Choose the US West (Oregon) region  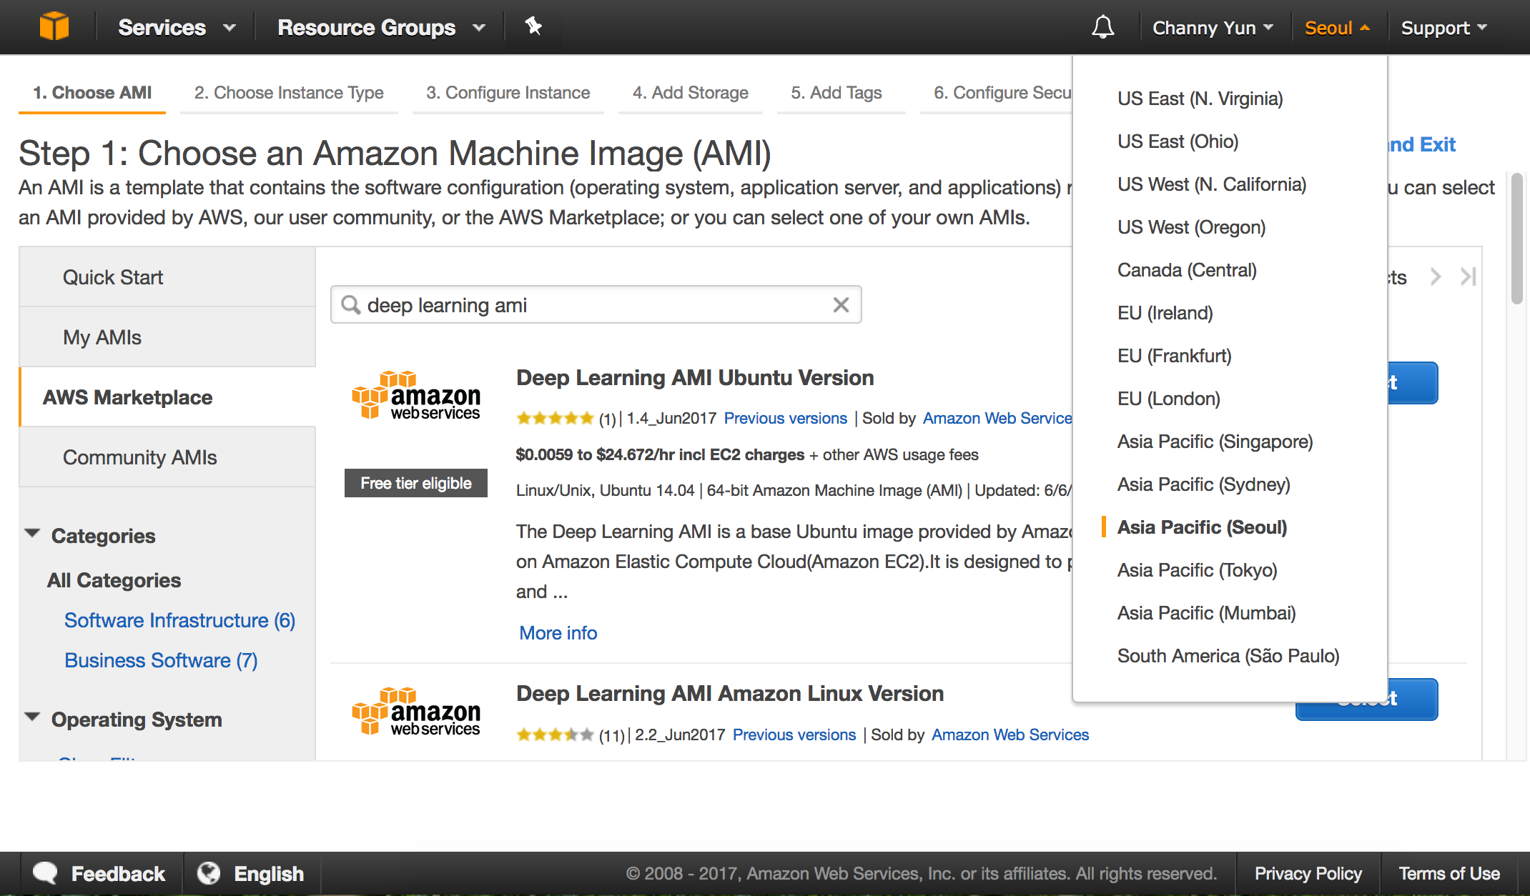pyautogui.click(x=1191, y=227)
